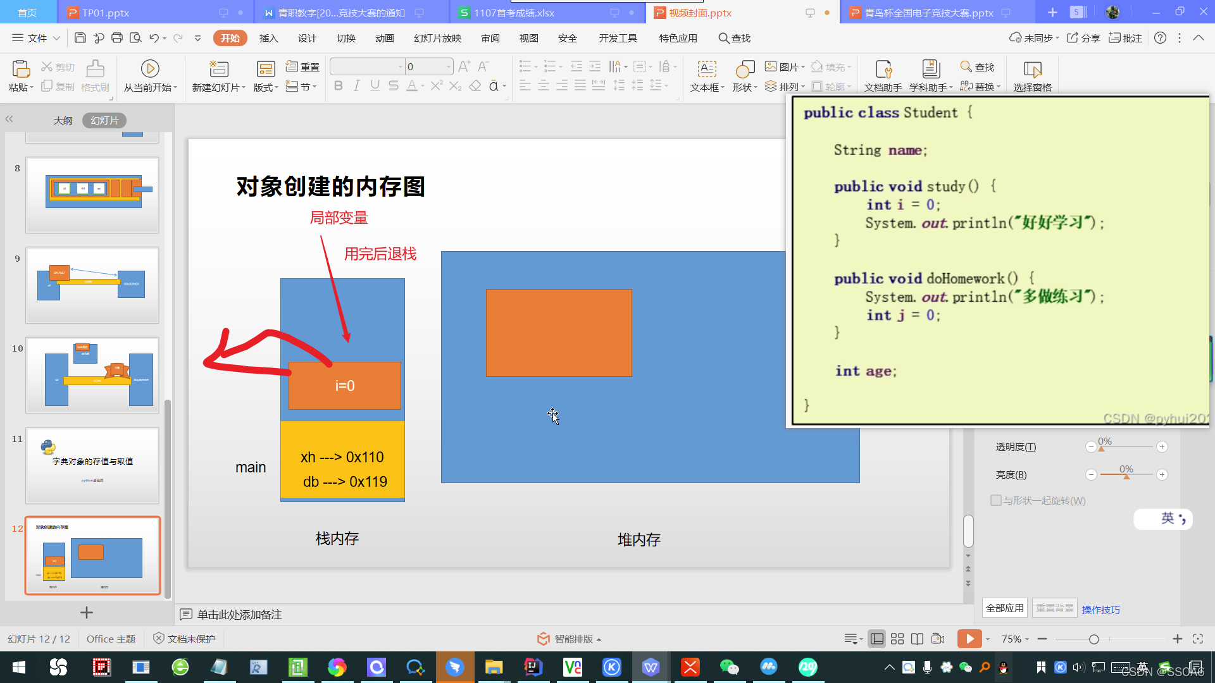This screenshot has width=1215, height=683.
Task: Click the Save icon in quick access toolbar
Action: [x=80, y=38]
